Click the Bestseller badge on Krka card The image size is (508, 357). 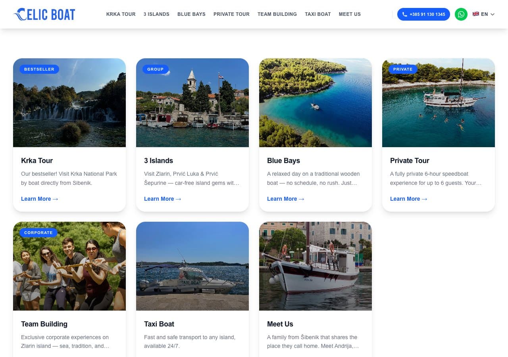pos(39,69)
